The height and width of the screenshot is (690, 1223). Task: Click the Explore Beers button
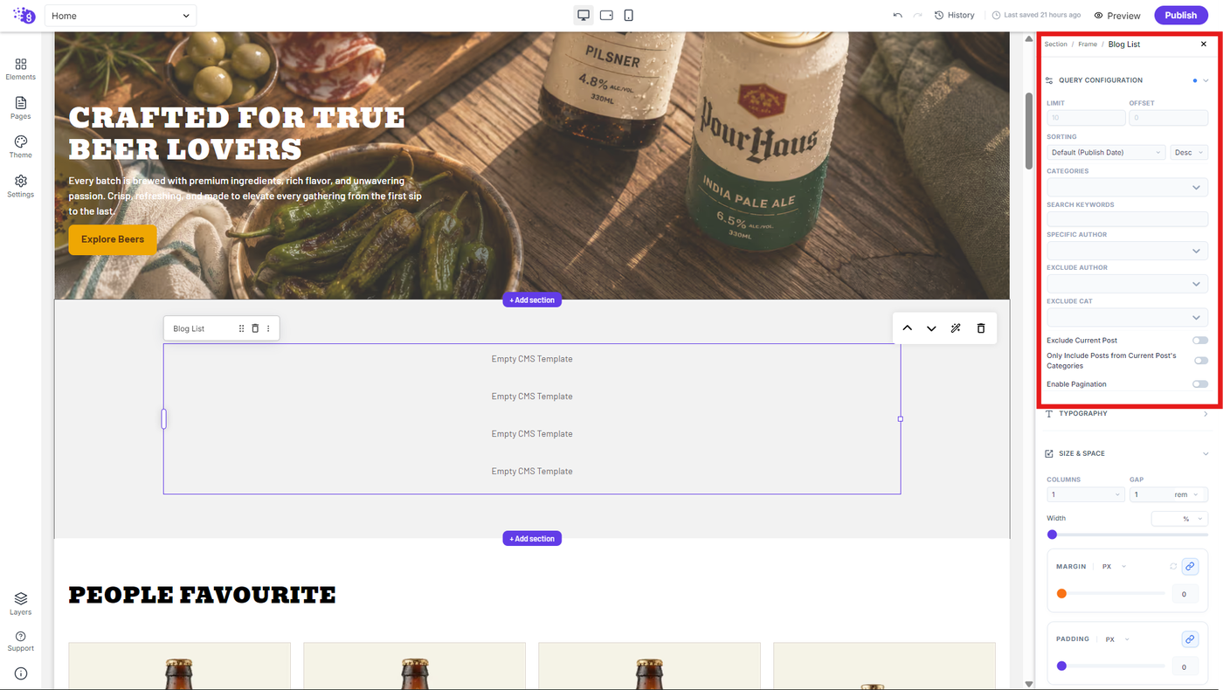113,239
